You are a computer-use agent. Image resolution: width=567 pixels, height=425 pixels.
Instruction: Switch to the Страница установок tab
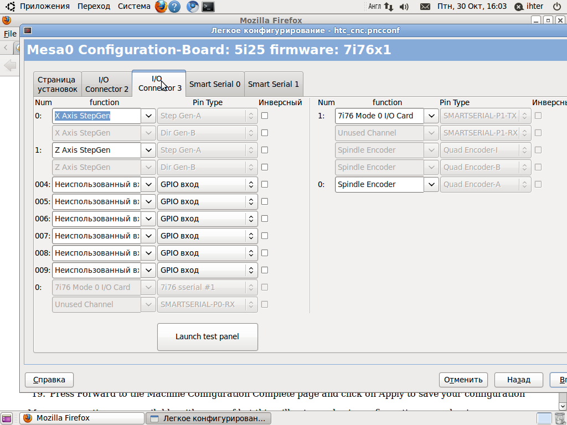(x=58, y=84)
